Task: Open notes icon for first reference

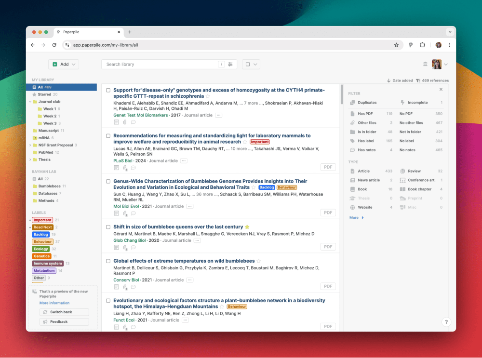Action: click(116, 122)
